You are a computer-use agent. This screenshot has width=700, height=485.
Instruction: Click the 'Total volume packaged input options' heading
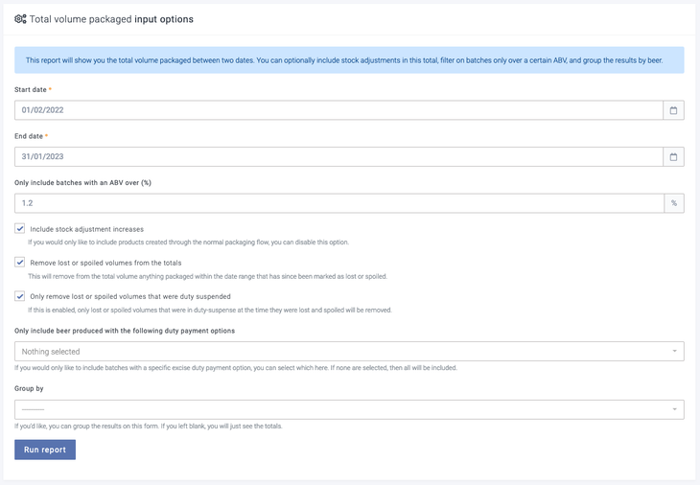click(x=111, y=19)
